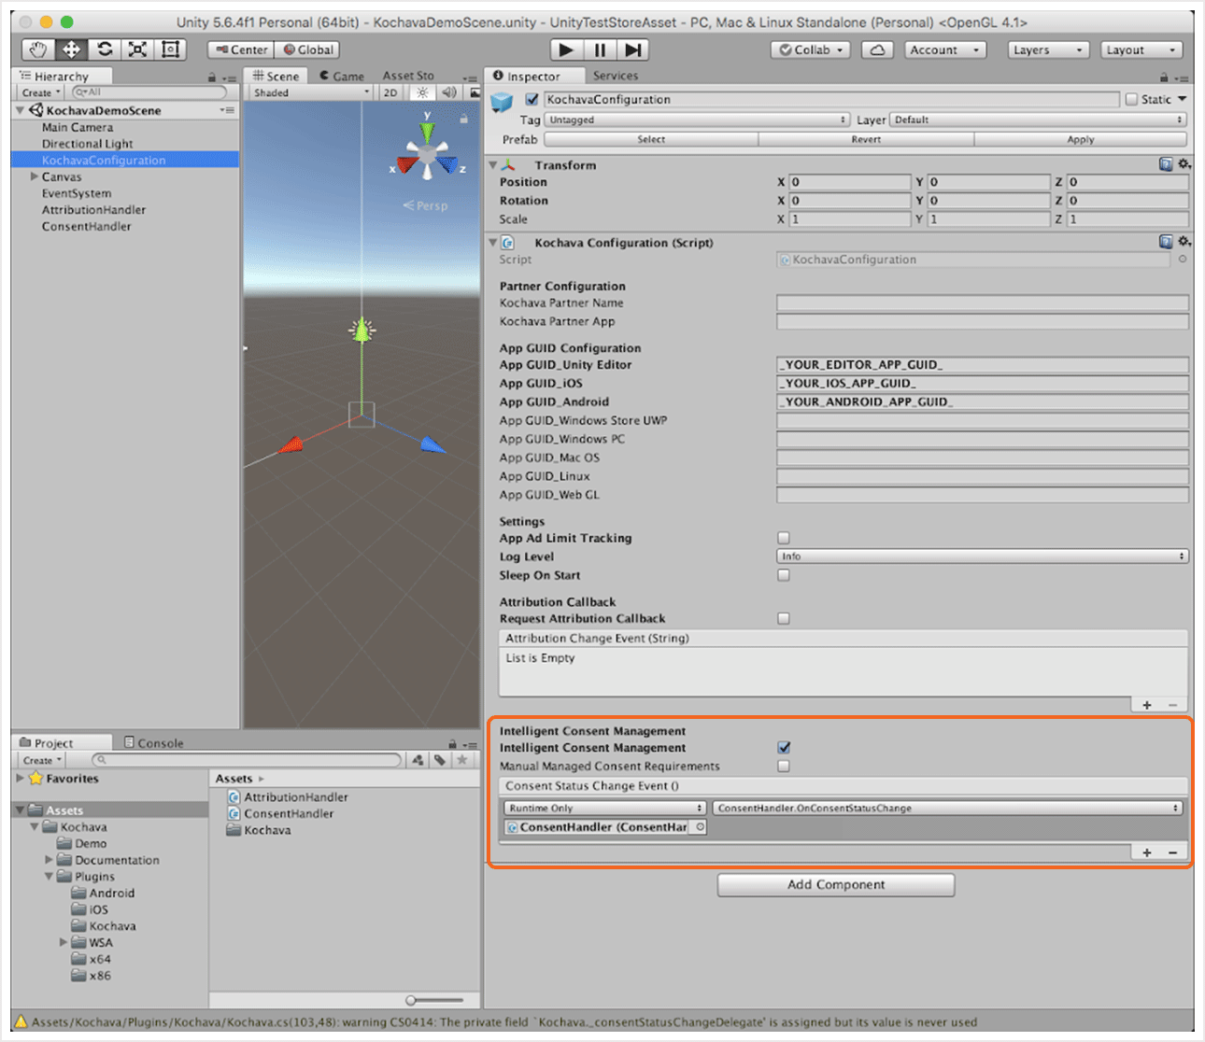1205x1042 pixels.
Task: Search project by type icon
Action: coord(418,760)
